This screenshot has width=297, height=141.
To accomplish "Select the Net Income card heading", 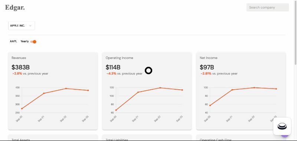I will 208,58.
